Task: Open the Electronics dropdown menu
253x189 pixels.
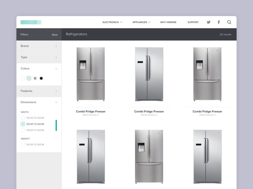Action: [x=112, y=22]
